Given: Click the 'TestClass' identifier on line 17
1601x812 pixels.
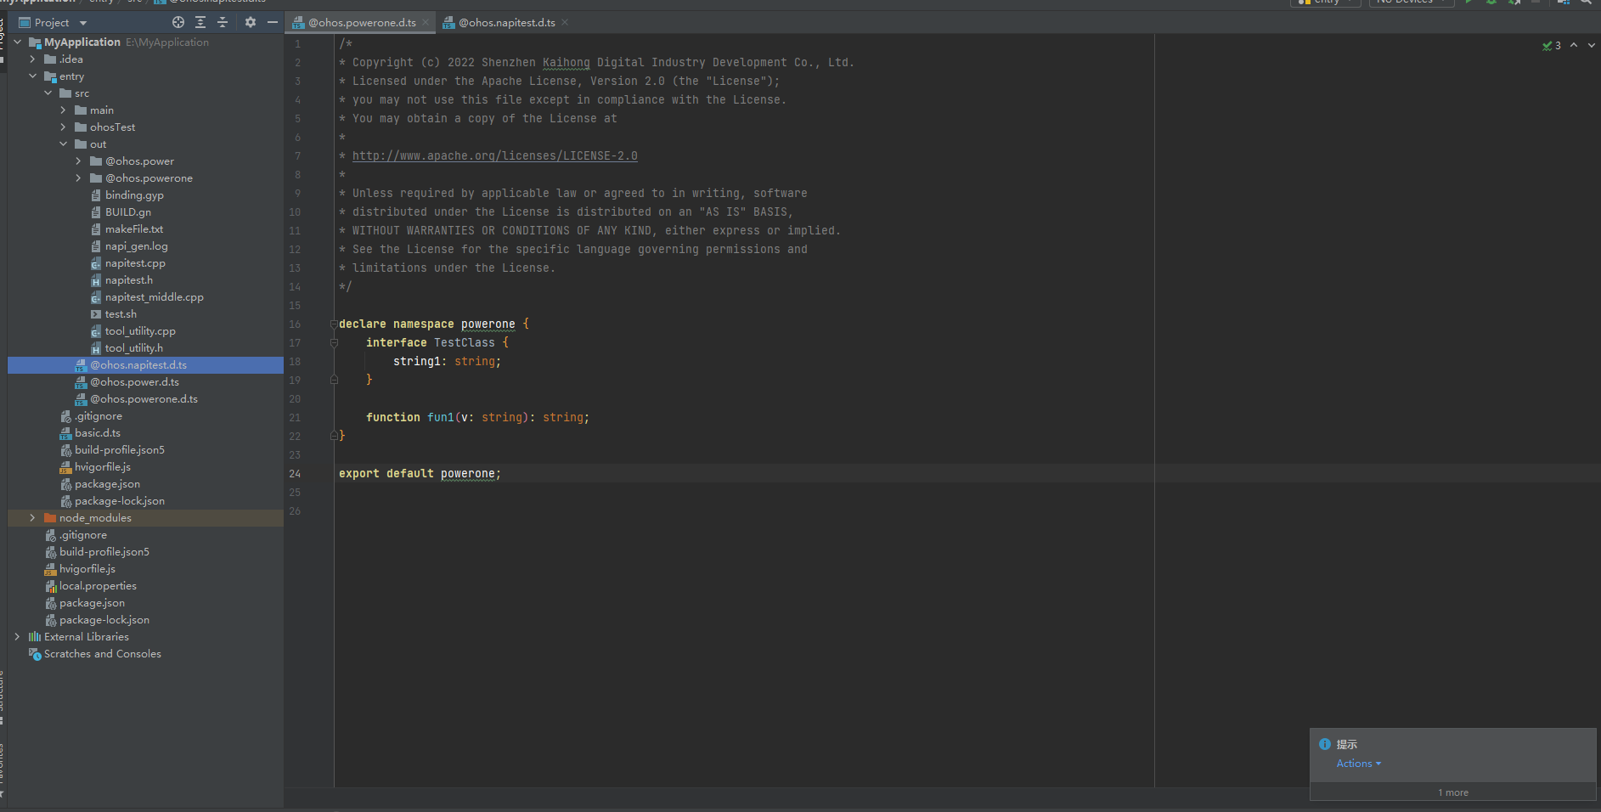Looking at the screenshot, I should 465,342.
